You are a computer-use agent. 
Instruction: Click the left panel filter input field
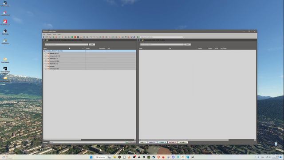coord(66,44)
